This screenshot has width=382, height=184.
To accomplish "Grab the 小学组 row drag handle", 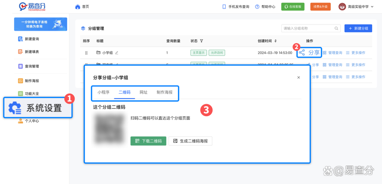I will coord(86,53).
